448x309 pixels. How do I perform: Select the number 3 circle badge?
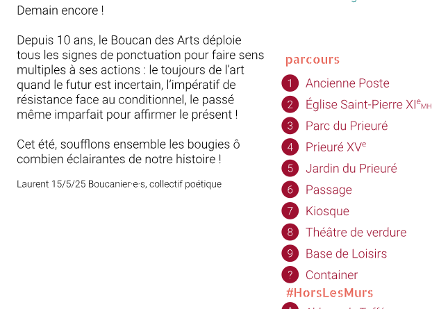[x=290, y=126]
